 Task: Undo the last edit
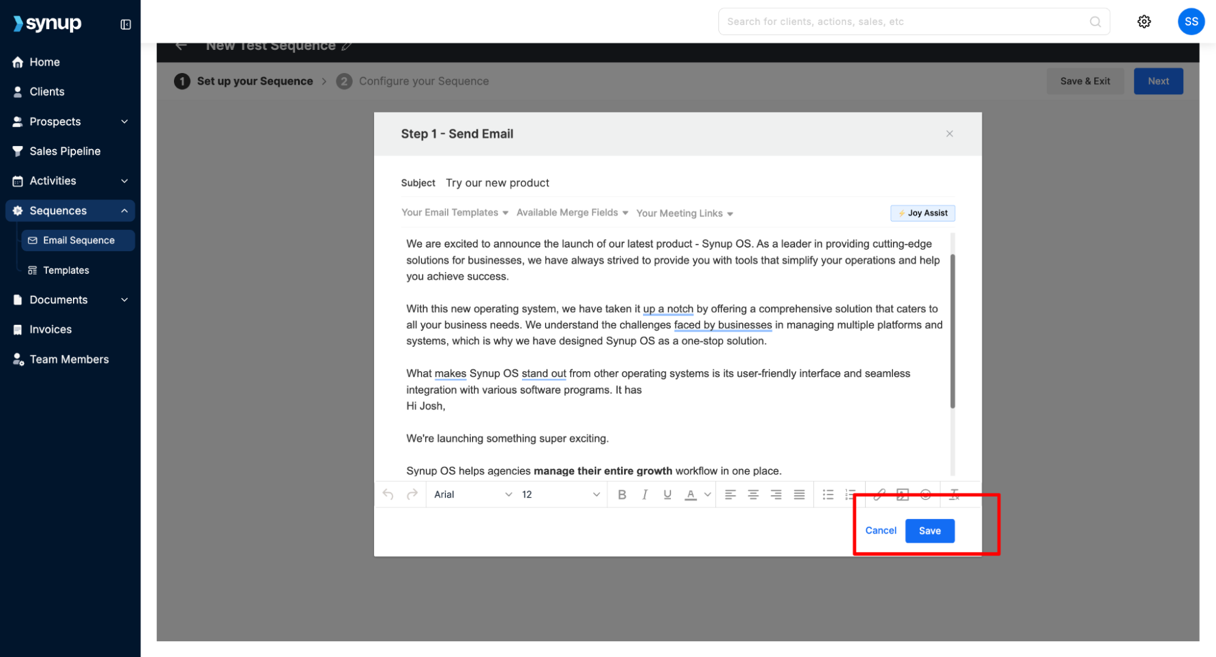tap(388, 495)
